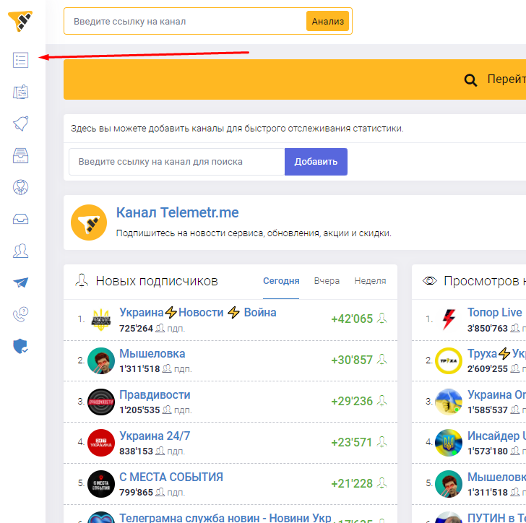Open the Мышеловка channel in new subscribers
The width and height of the screenshot is (526, 523).
pyautogui.click(x=152, y=354)
